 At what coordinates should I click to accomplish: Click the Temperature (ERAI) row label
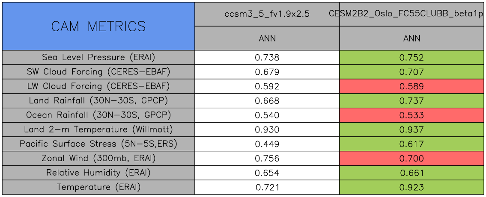click(98, 187)
